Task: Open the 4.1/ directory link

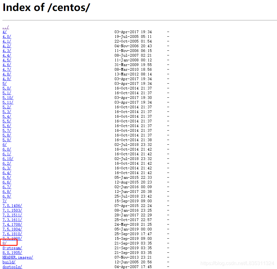Action: tap(7, 41)
